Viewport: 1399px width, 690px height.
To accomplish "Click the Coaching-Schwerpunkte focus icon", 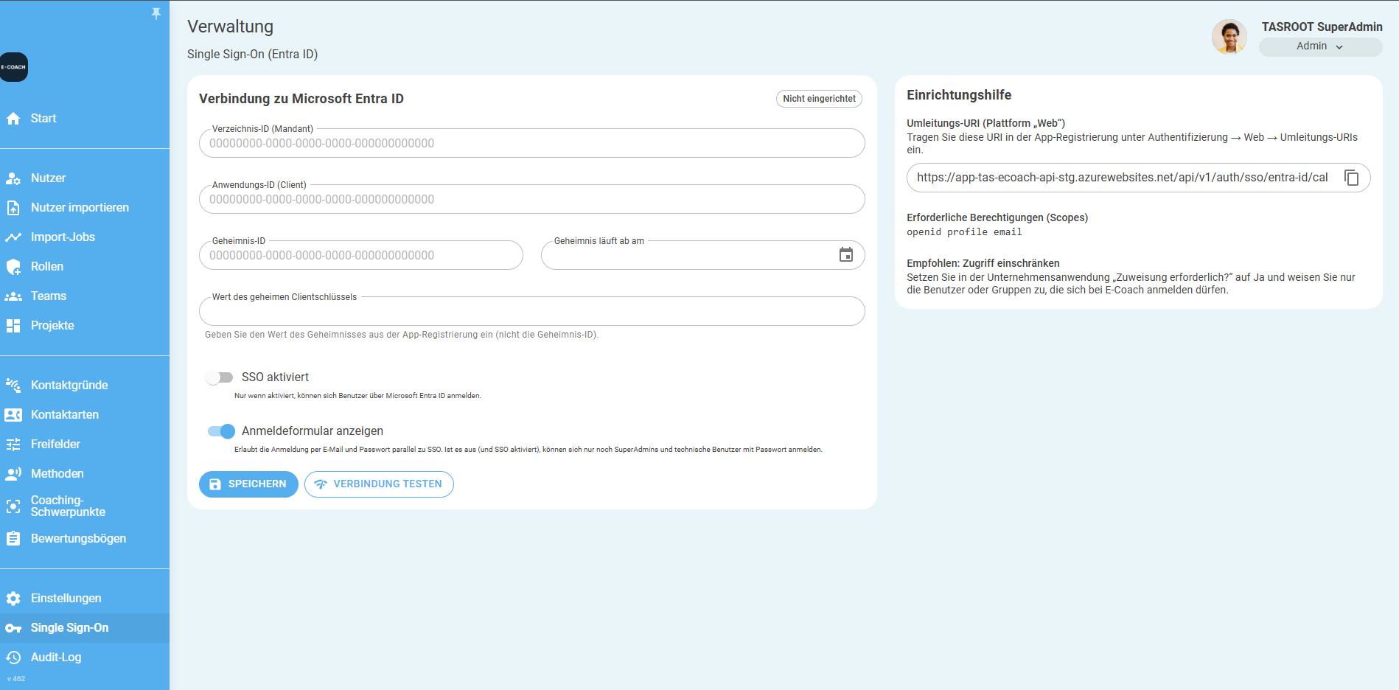I will (x=13, y=506).
